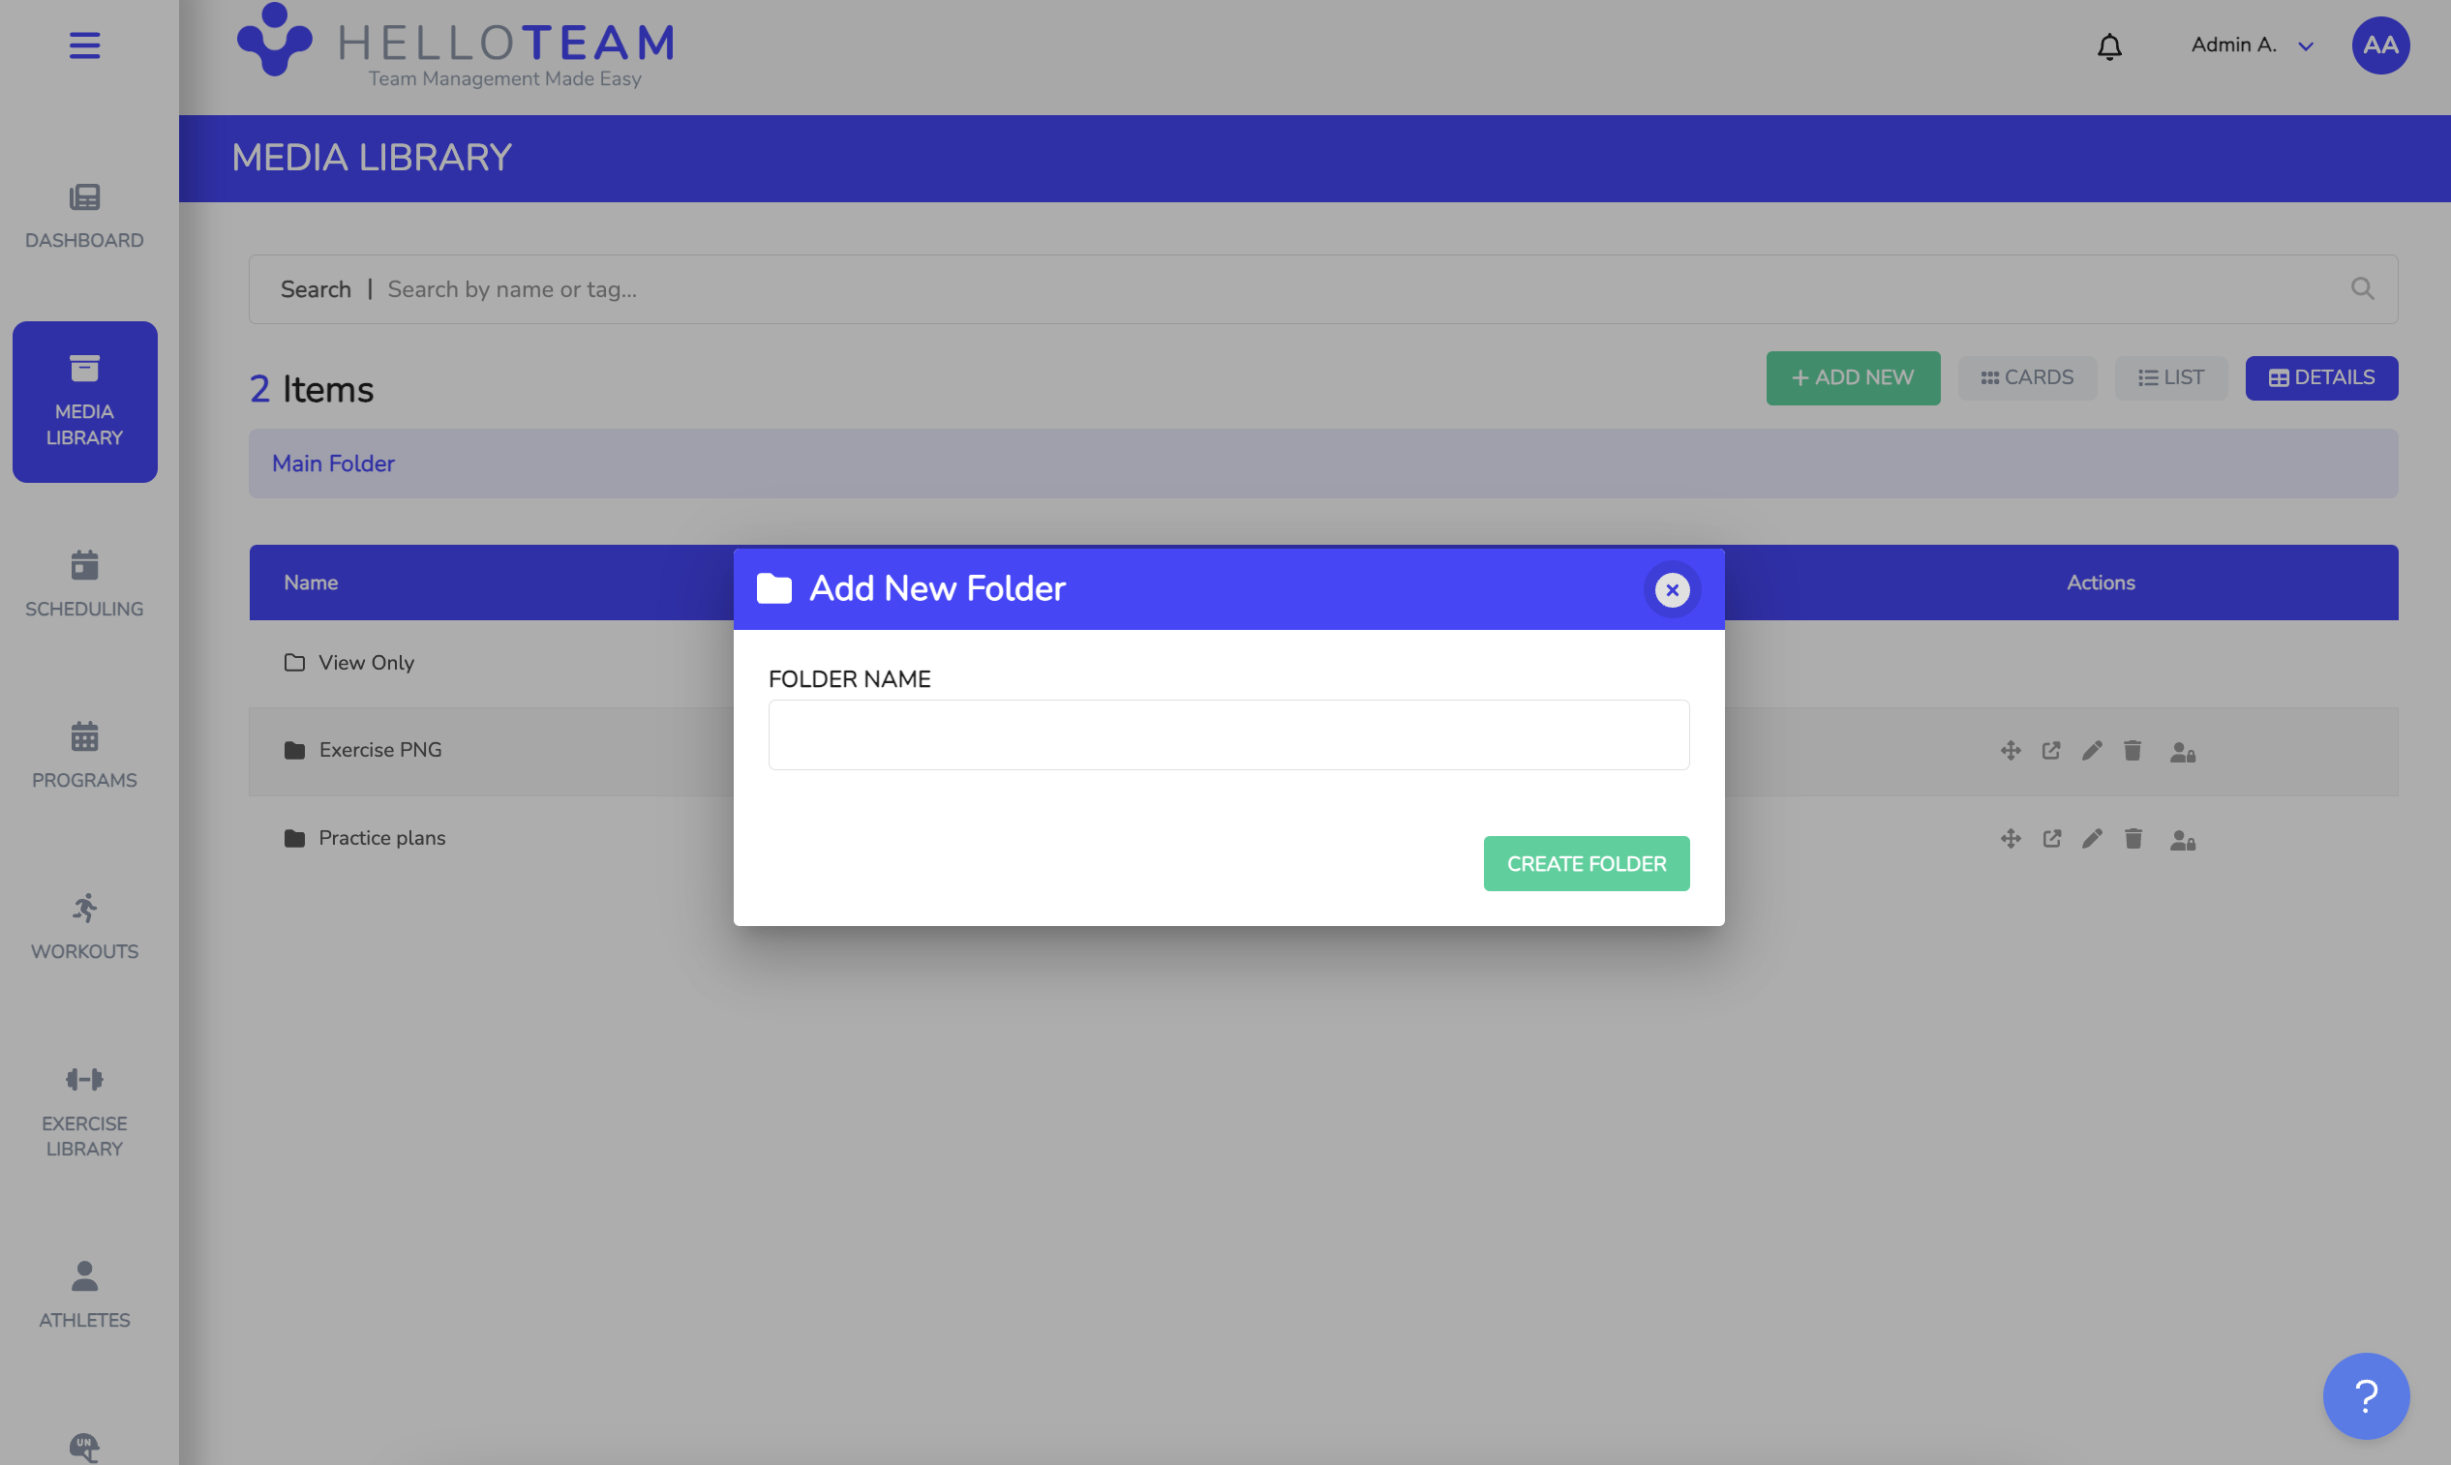Click the pencil edit icon for Exercise PNG
Screen dimensions: 2451x1465
(x=2092, y=750)
